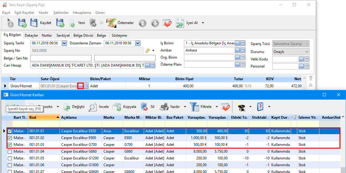Click the Ödemeler payments icon
The height and width of the screenshot is (173, 346).
[111, 23]
